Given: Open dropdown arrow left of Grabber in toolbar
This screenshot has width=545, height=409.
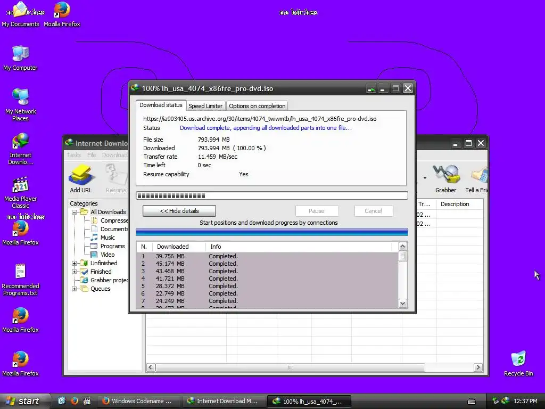Looking at the screenshot, I should click(x=425, y=178).
